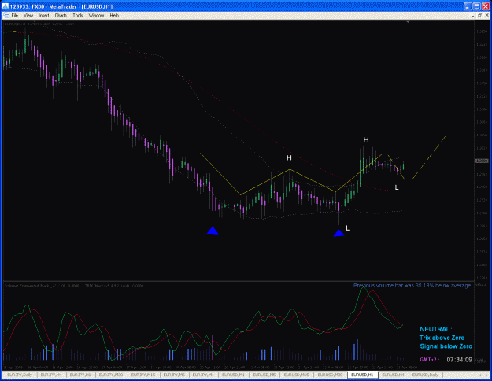The image size is (492, 381).
Task: Restore the inner chart window
Action: click(x=479, y=16)
